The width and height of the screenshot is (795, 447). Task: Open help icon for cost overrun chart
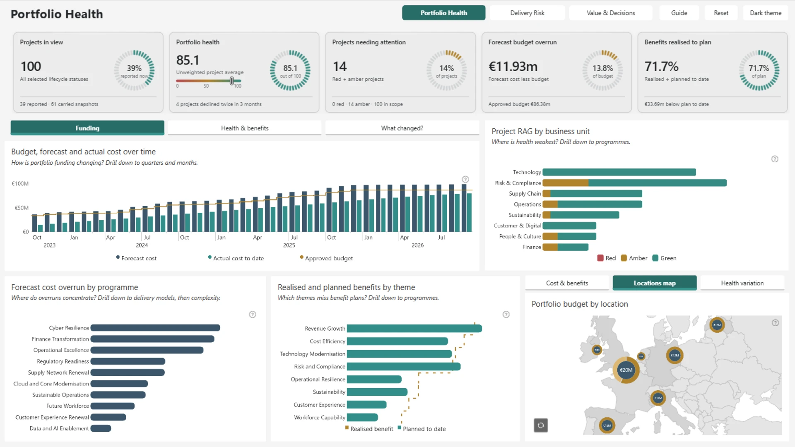click(253, 315)
